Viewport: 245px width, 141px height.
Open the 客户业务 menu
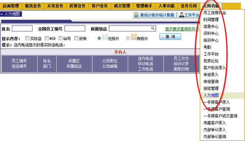coord(100,6)
